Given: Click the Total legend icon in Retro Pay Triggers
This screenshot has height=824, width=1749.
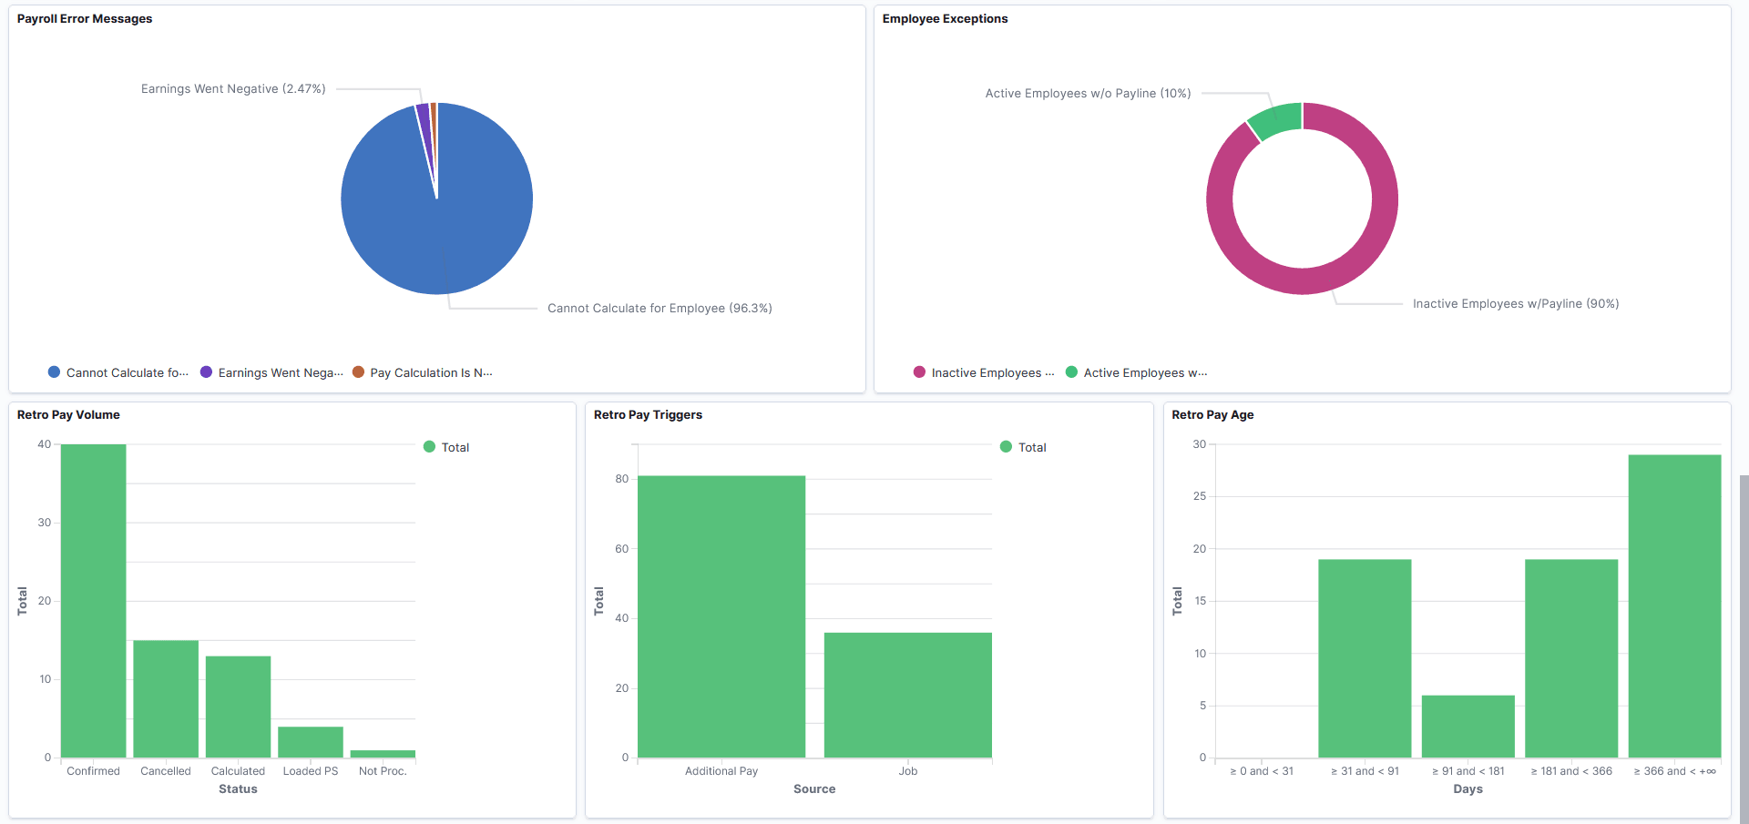Looking at the screenshot, I should pos(1005,447).
